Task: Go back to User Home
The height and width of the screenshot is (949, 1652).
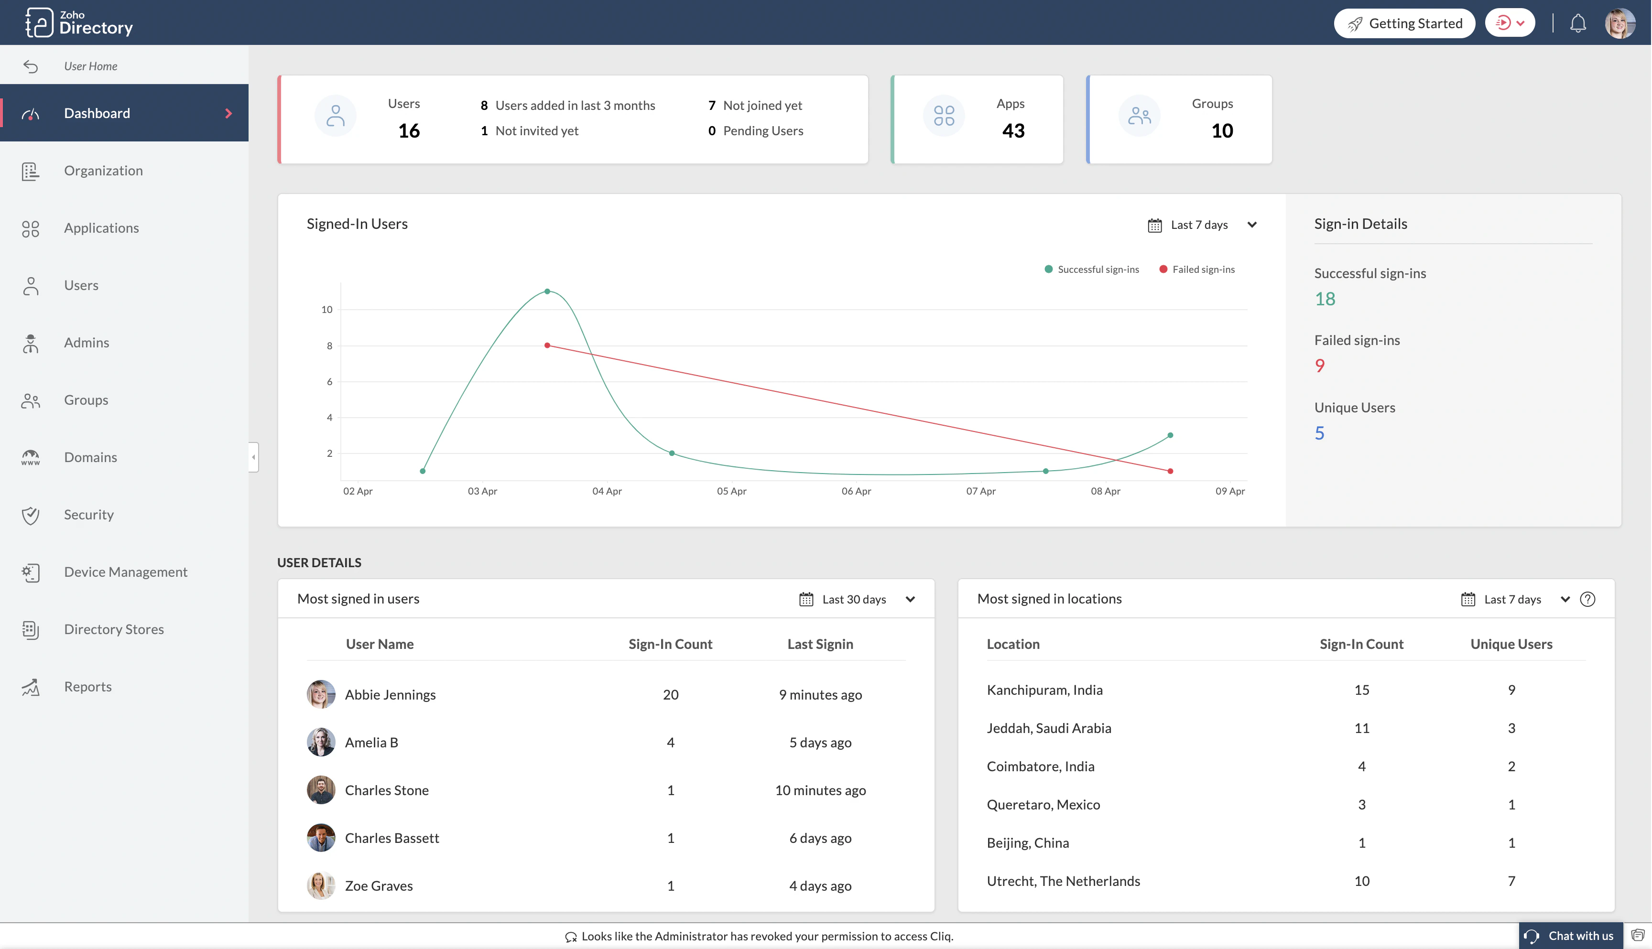Action: click(x=91, y=65)
